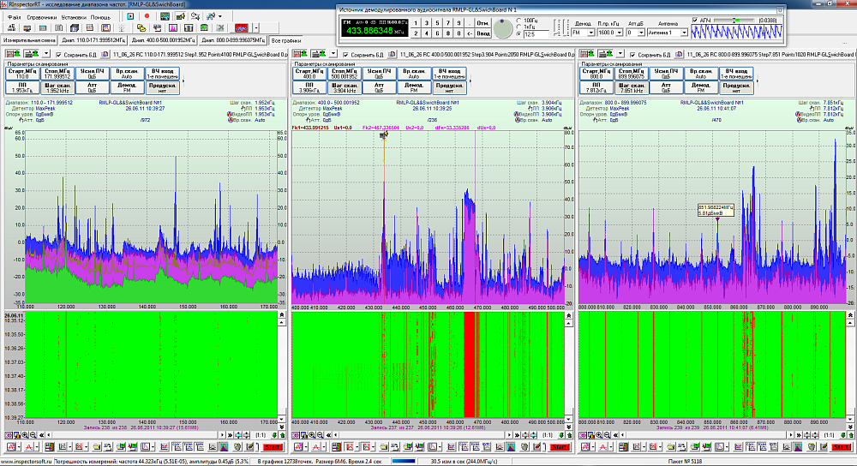Image resolution: width=857 pixels, height=466 pixels.
Task: Click the tuning knob in demodulator panel
Action: [x=505, y=27]
